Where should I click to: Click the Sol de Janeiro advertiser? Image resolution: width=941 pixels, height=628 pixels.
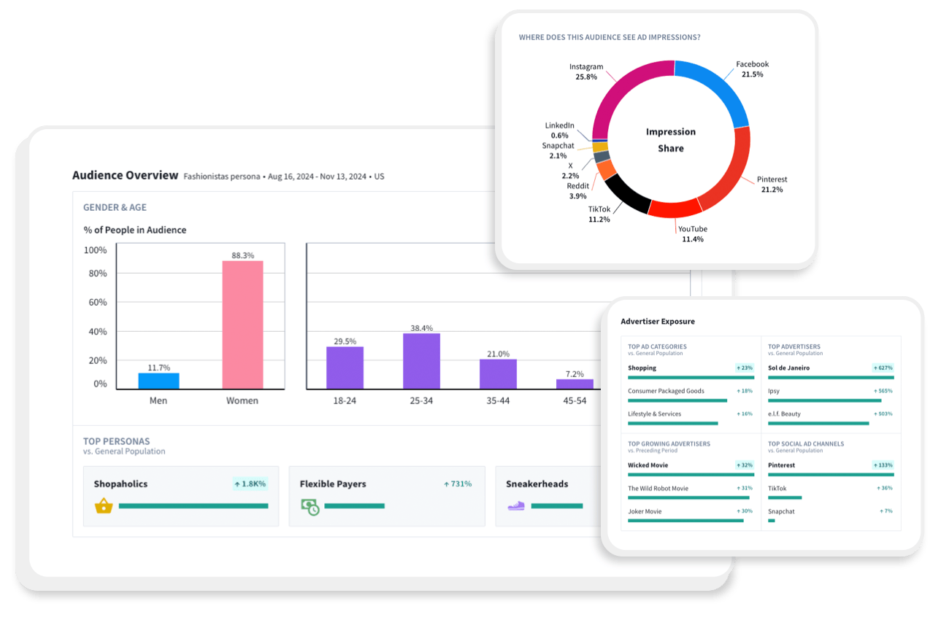789,368
